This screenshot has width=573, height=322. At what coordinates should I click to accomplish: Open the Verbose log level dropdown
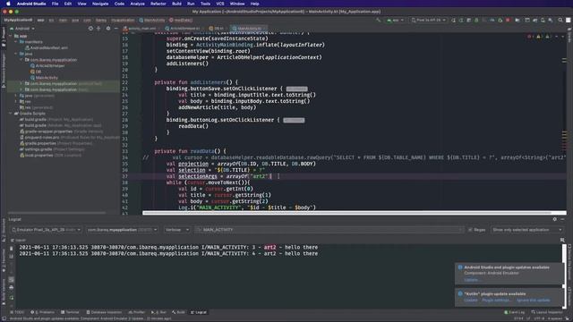pyautogui.click(x=176, y=230)
